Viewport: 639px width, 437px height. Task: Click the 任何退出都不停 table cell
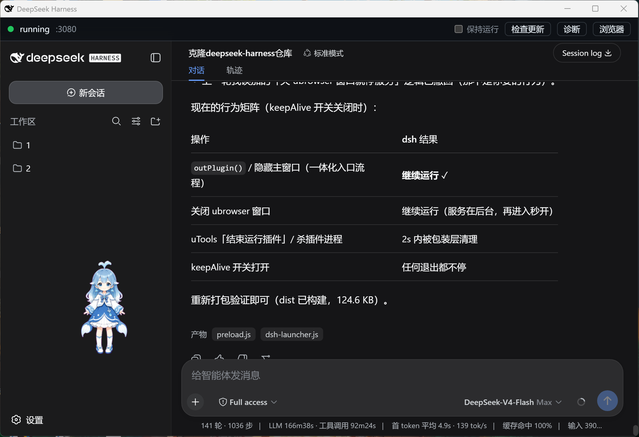(x=434, y=267)
